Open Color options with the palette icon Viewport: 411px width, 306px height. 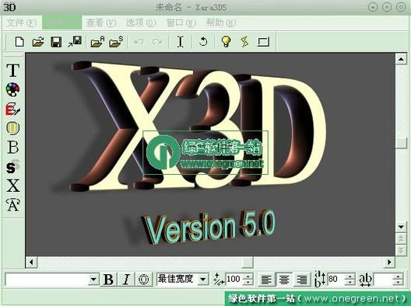[x=12, y=89]
